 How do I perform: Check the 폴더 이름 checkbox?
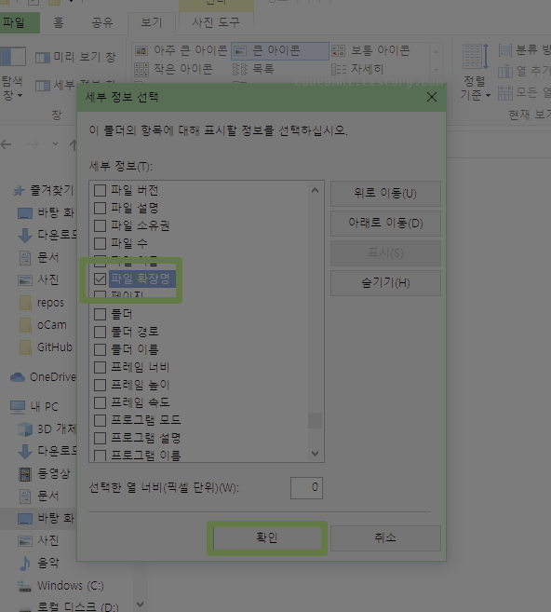pyautogui.click(x=100, y=349)
